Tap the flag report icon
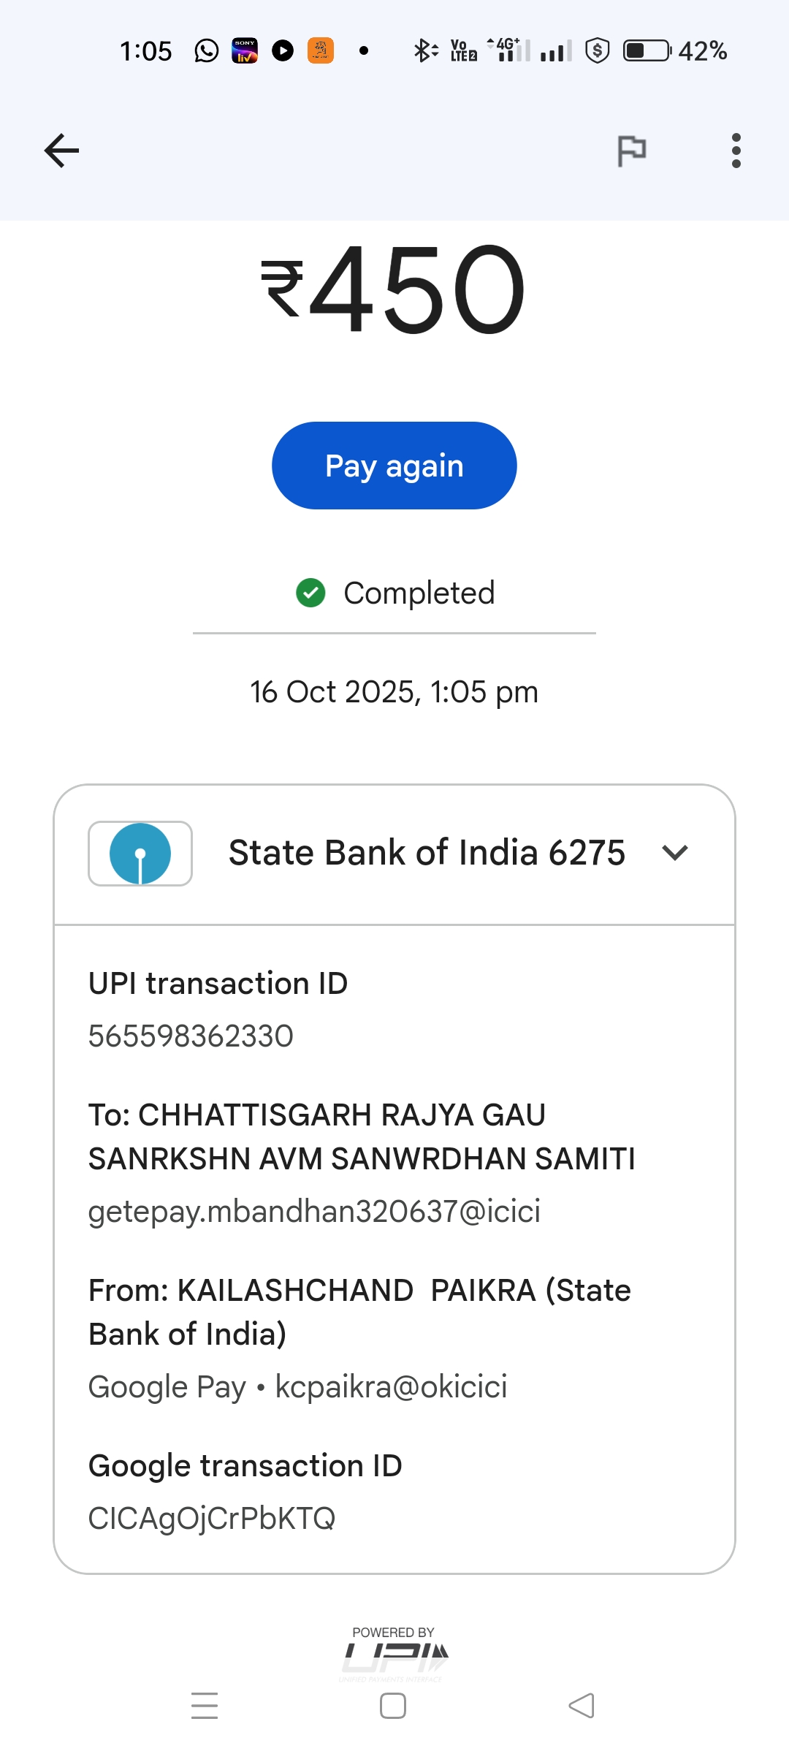The image size is (789, 1754). tap(632, 151)
